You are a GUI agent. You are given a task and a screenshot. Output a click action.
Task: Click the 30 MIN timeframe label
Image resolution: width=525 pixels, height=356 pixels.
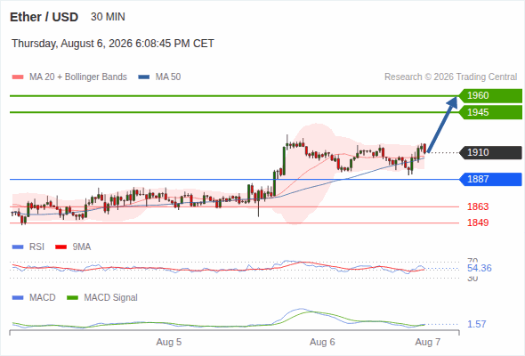point(108,17)
